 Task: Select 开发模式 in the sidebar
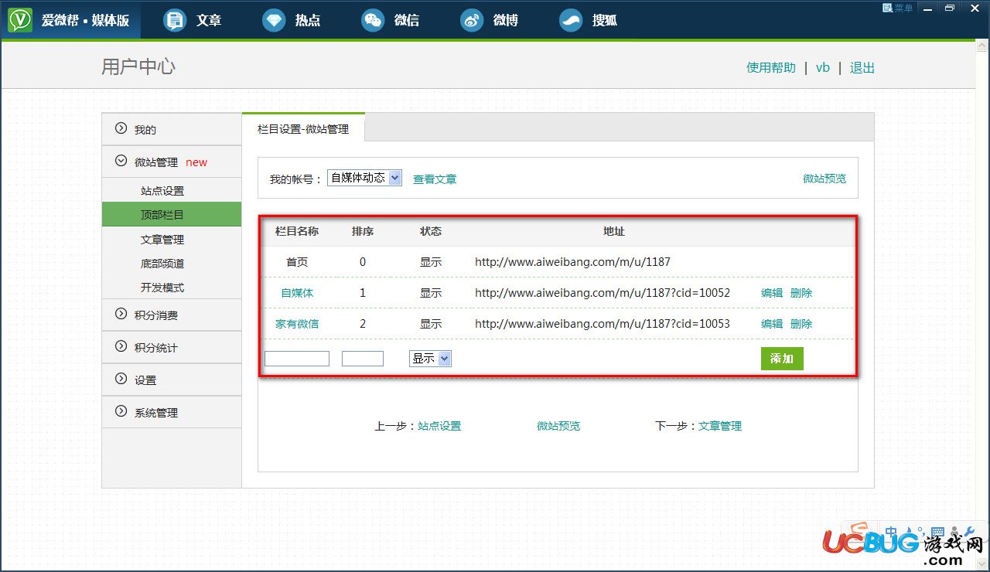[x=162, y=288]
